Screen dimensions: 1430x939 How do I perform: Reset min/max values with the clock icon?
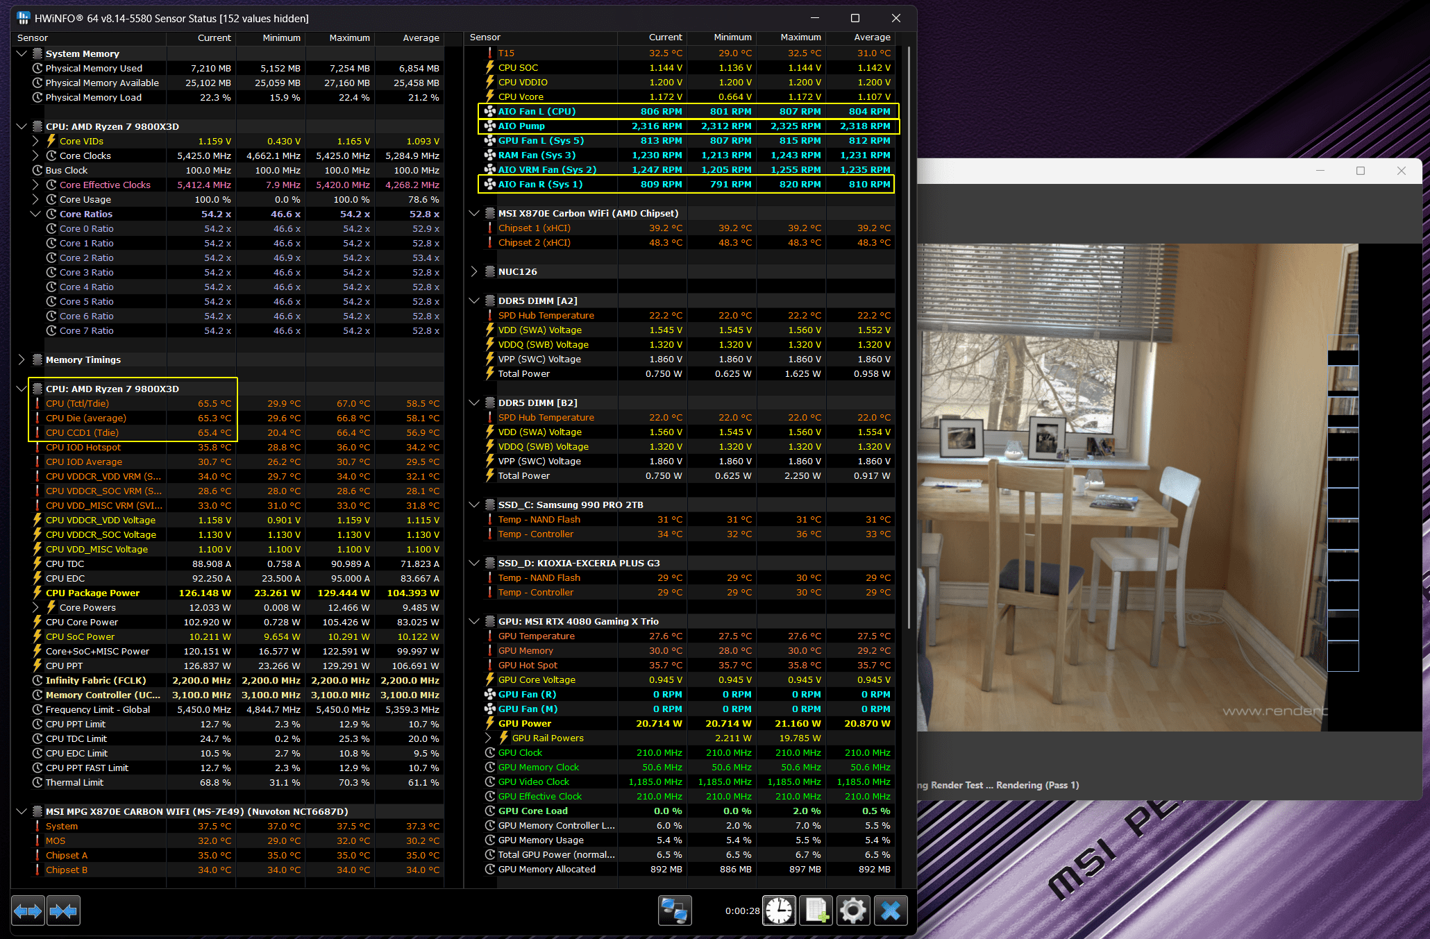point(779,911)
